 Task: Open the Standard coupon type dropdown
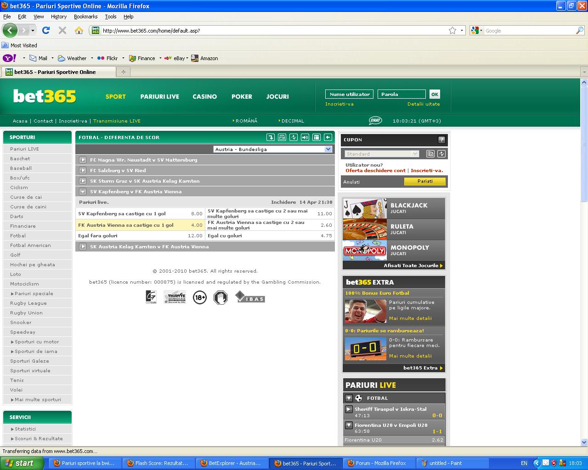click(382, 154)
